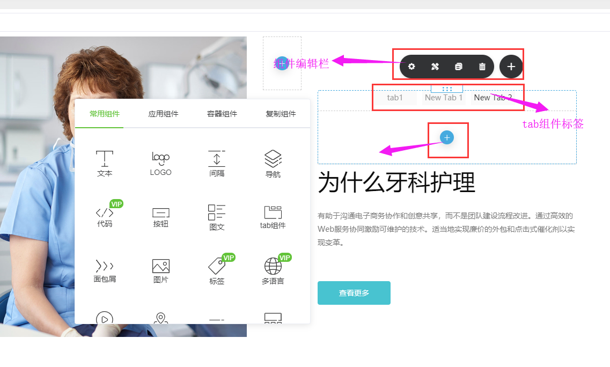This screenshot has width=610, height=367.
Task: Select the LOGO component
Action: (160, 164)
